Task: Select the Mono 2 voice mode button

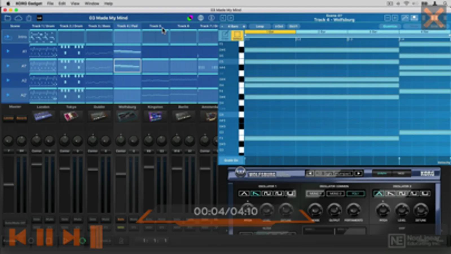Action: click(x=336, y=194)
